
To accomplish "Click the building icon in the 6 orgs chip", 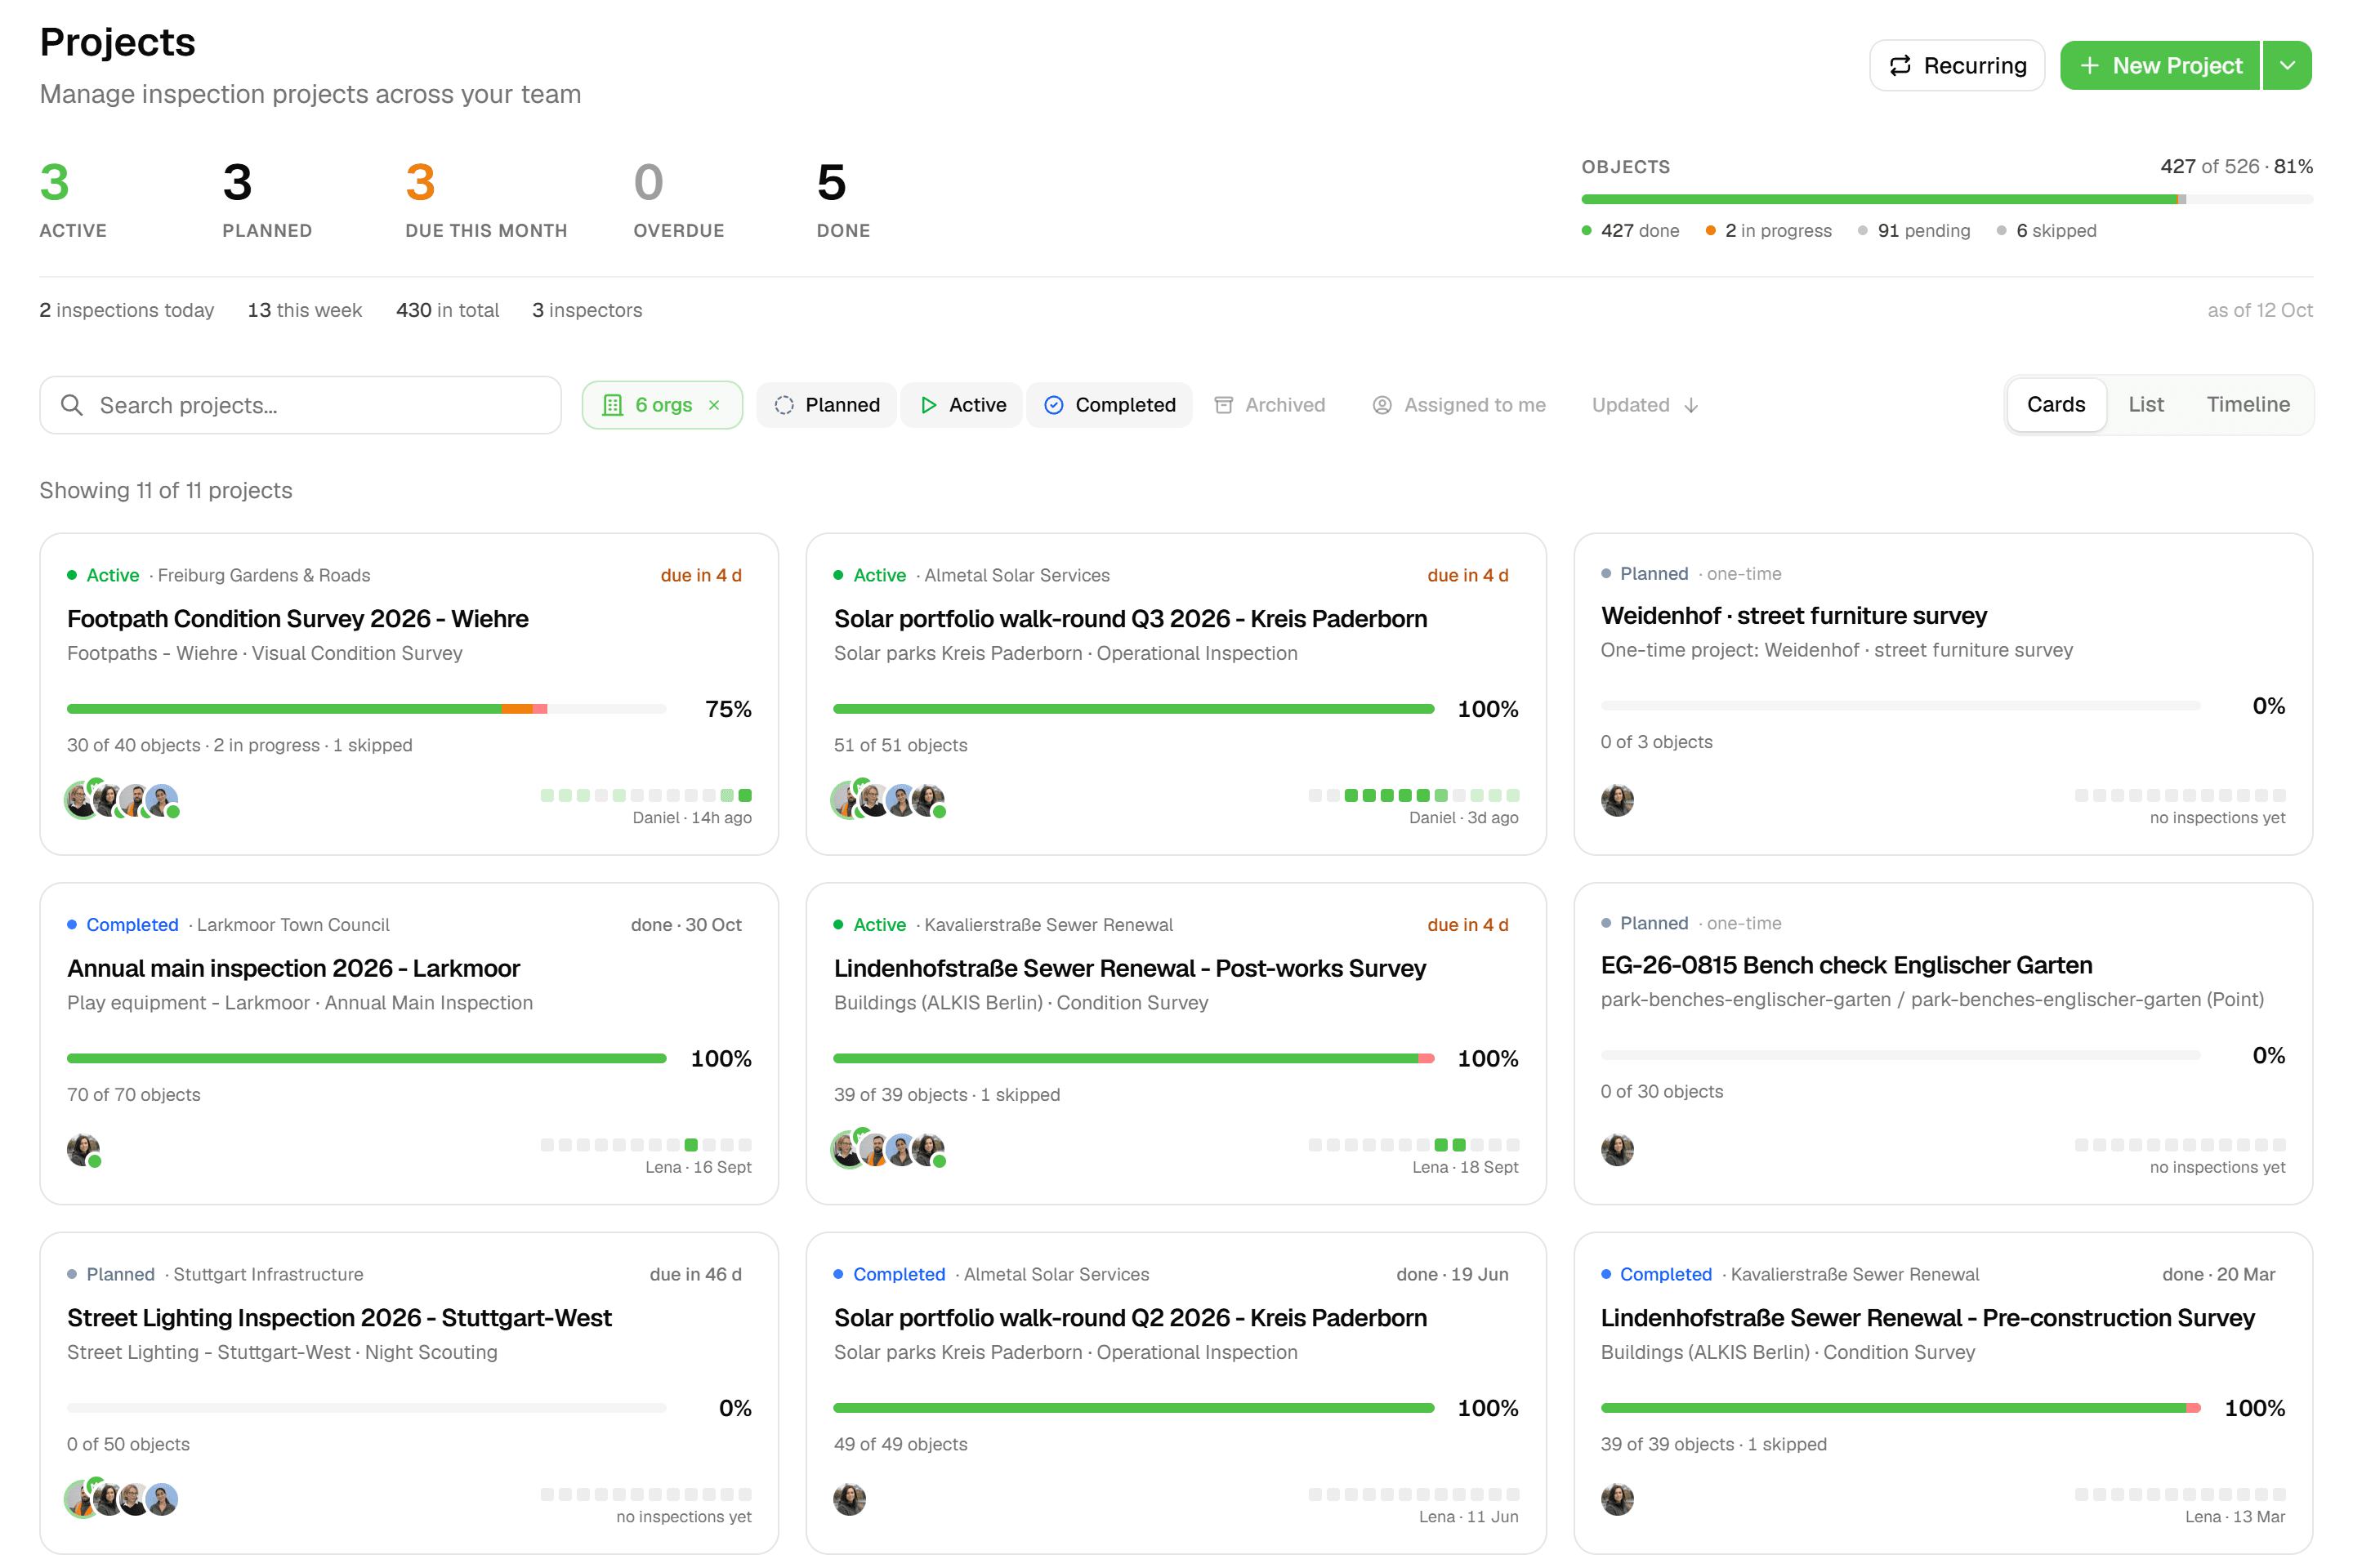I will pyautogui.click(x=612, y=405).
